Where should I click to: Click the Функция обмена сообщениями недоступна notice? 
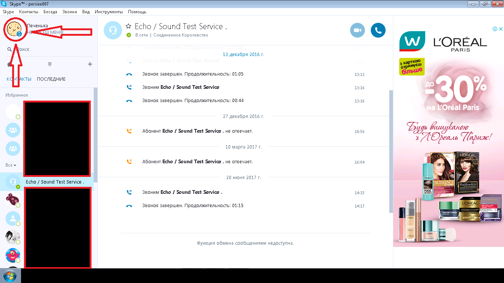point(245,243)
